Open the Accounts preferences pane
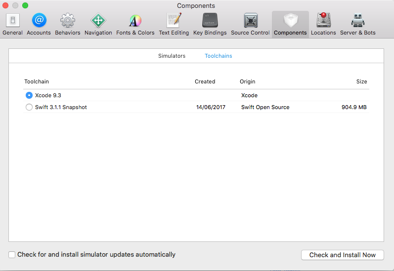The width and height of the screenshot is (394, 271). click(x=39, y=24)
